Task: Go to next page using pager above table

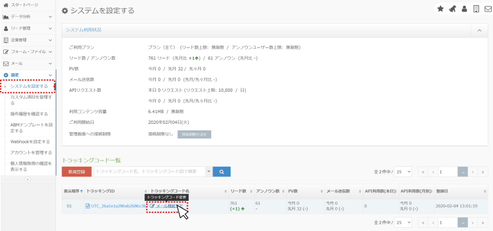Action: (x=472, y=171)
